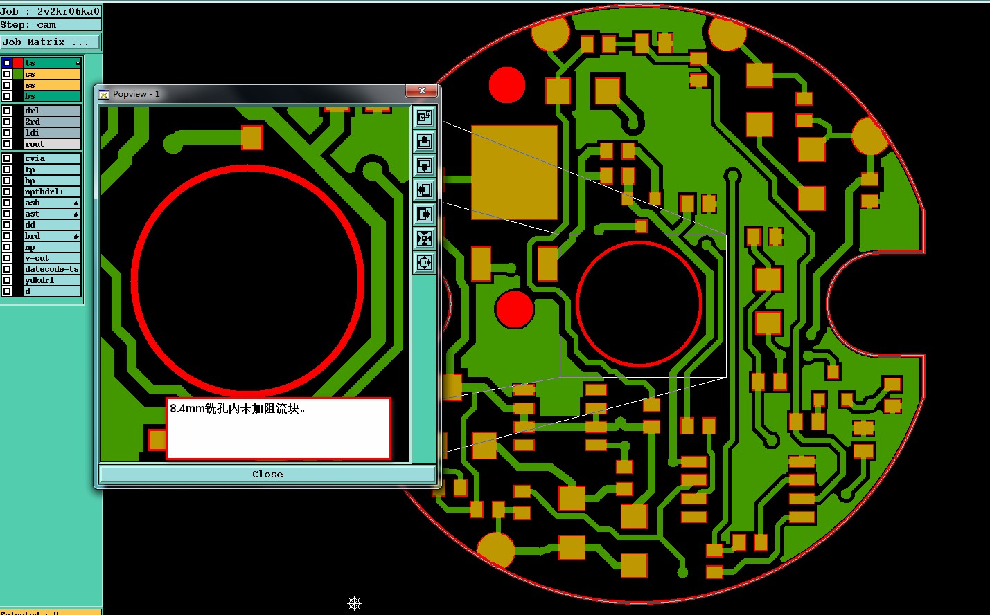
Task: Click the arrow icon on brd layer
Action: click(x=76, y=236)
